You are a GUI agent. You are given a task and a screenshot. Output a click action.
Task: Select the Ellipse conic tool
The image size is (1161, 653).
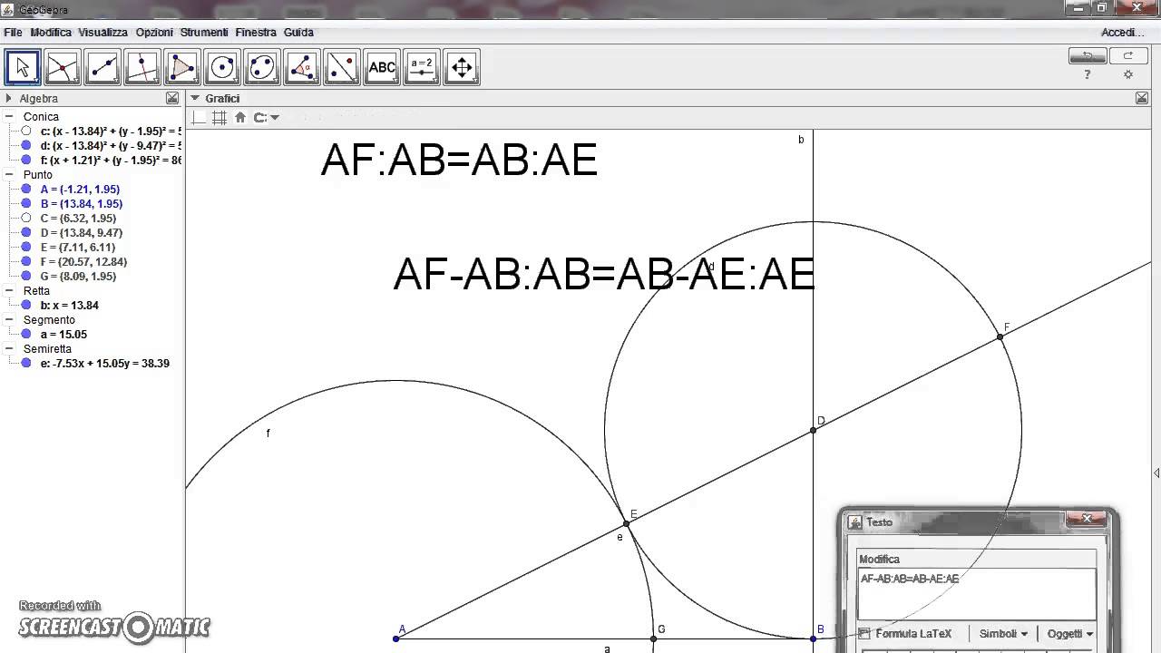262,67
